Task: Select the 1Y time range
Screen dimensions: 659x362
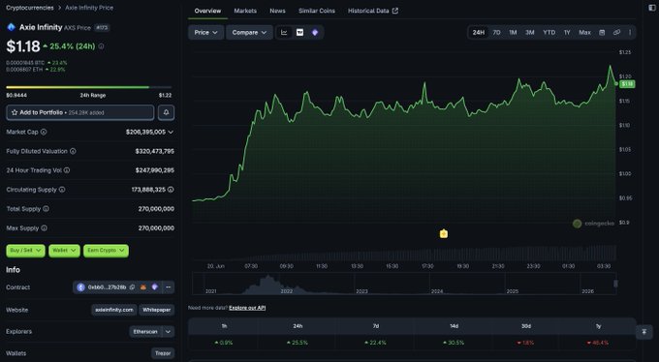Action: pos(567,32)
